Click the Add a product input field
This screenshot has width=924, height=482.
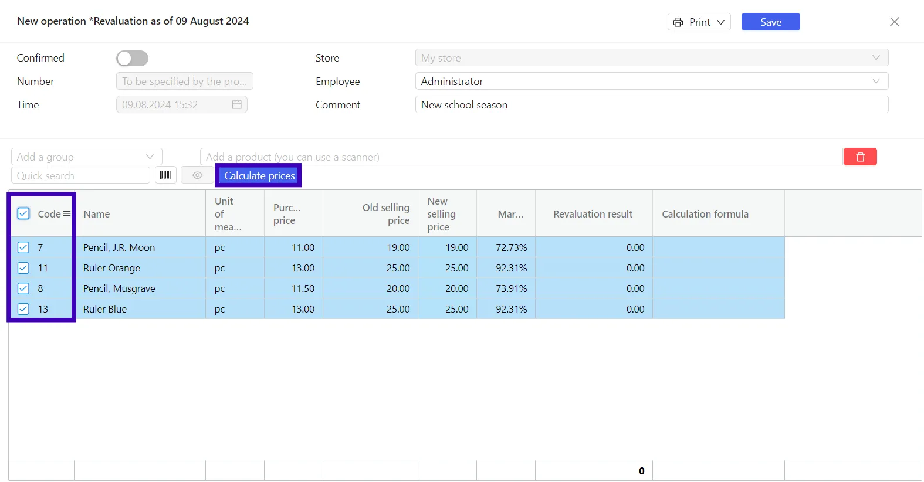point(521,157)
